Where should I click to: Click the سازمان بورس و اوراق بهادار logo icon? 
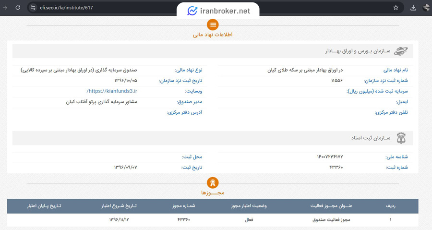pos(401,51)
